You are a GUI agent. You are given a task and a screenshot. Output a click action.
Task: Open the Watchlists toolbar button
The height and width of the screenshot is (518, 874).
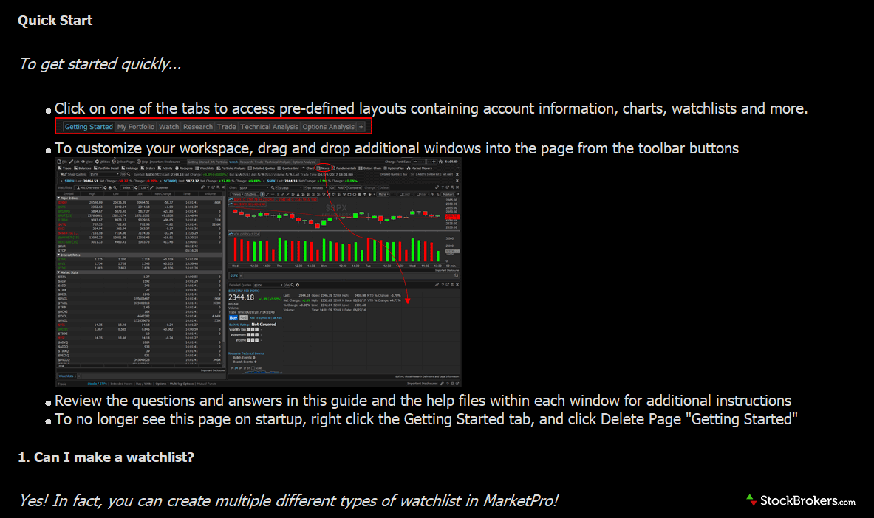tap(204, 168)
